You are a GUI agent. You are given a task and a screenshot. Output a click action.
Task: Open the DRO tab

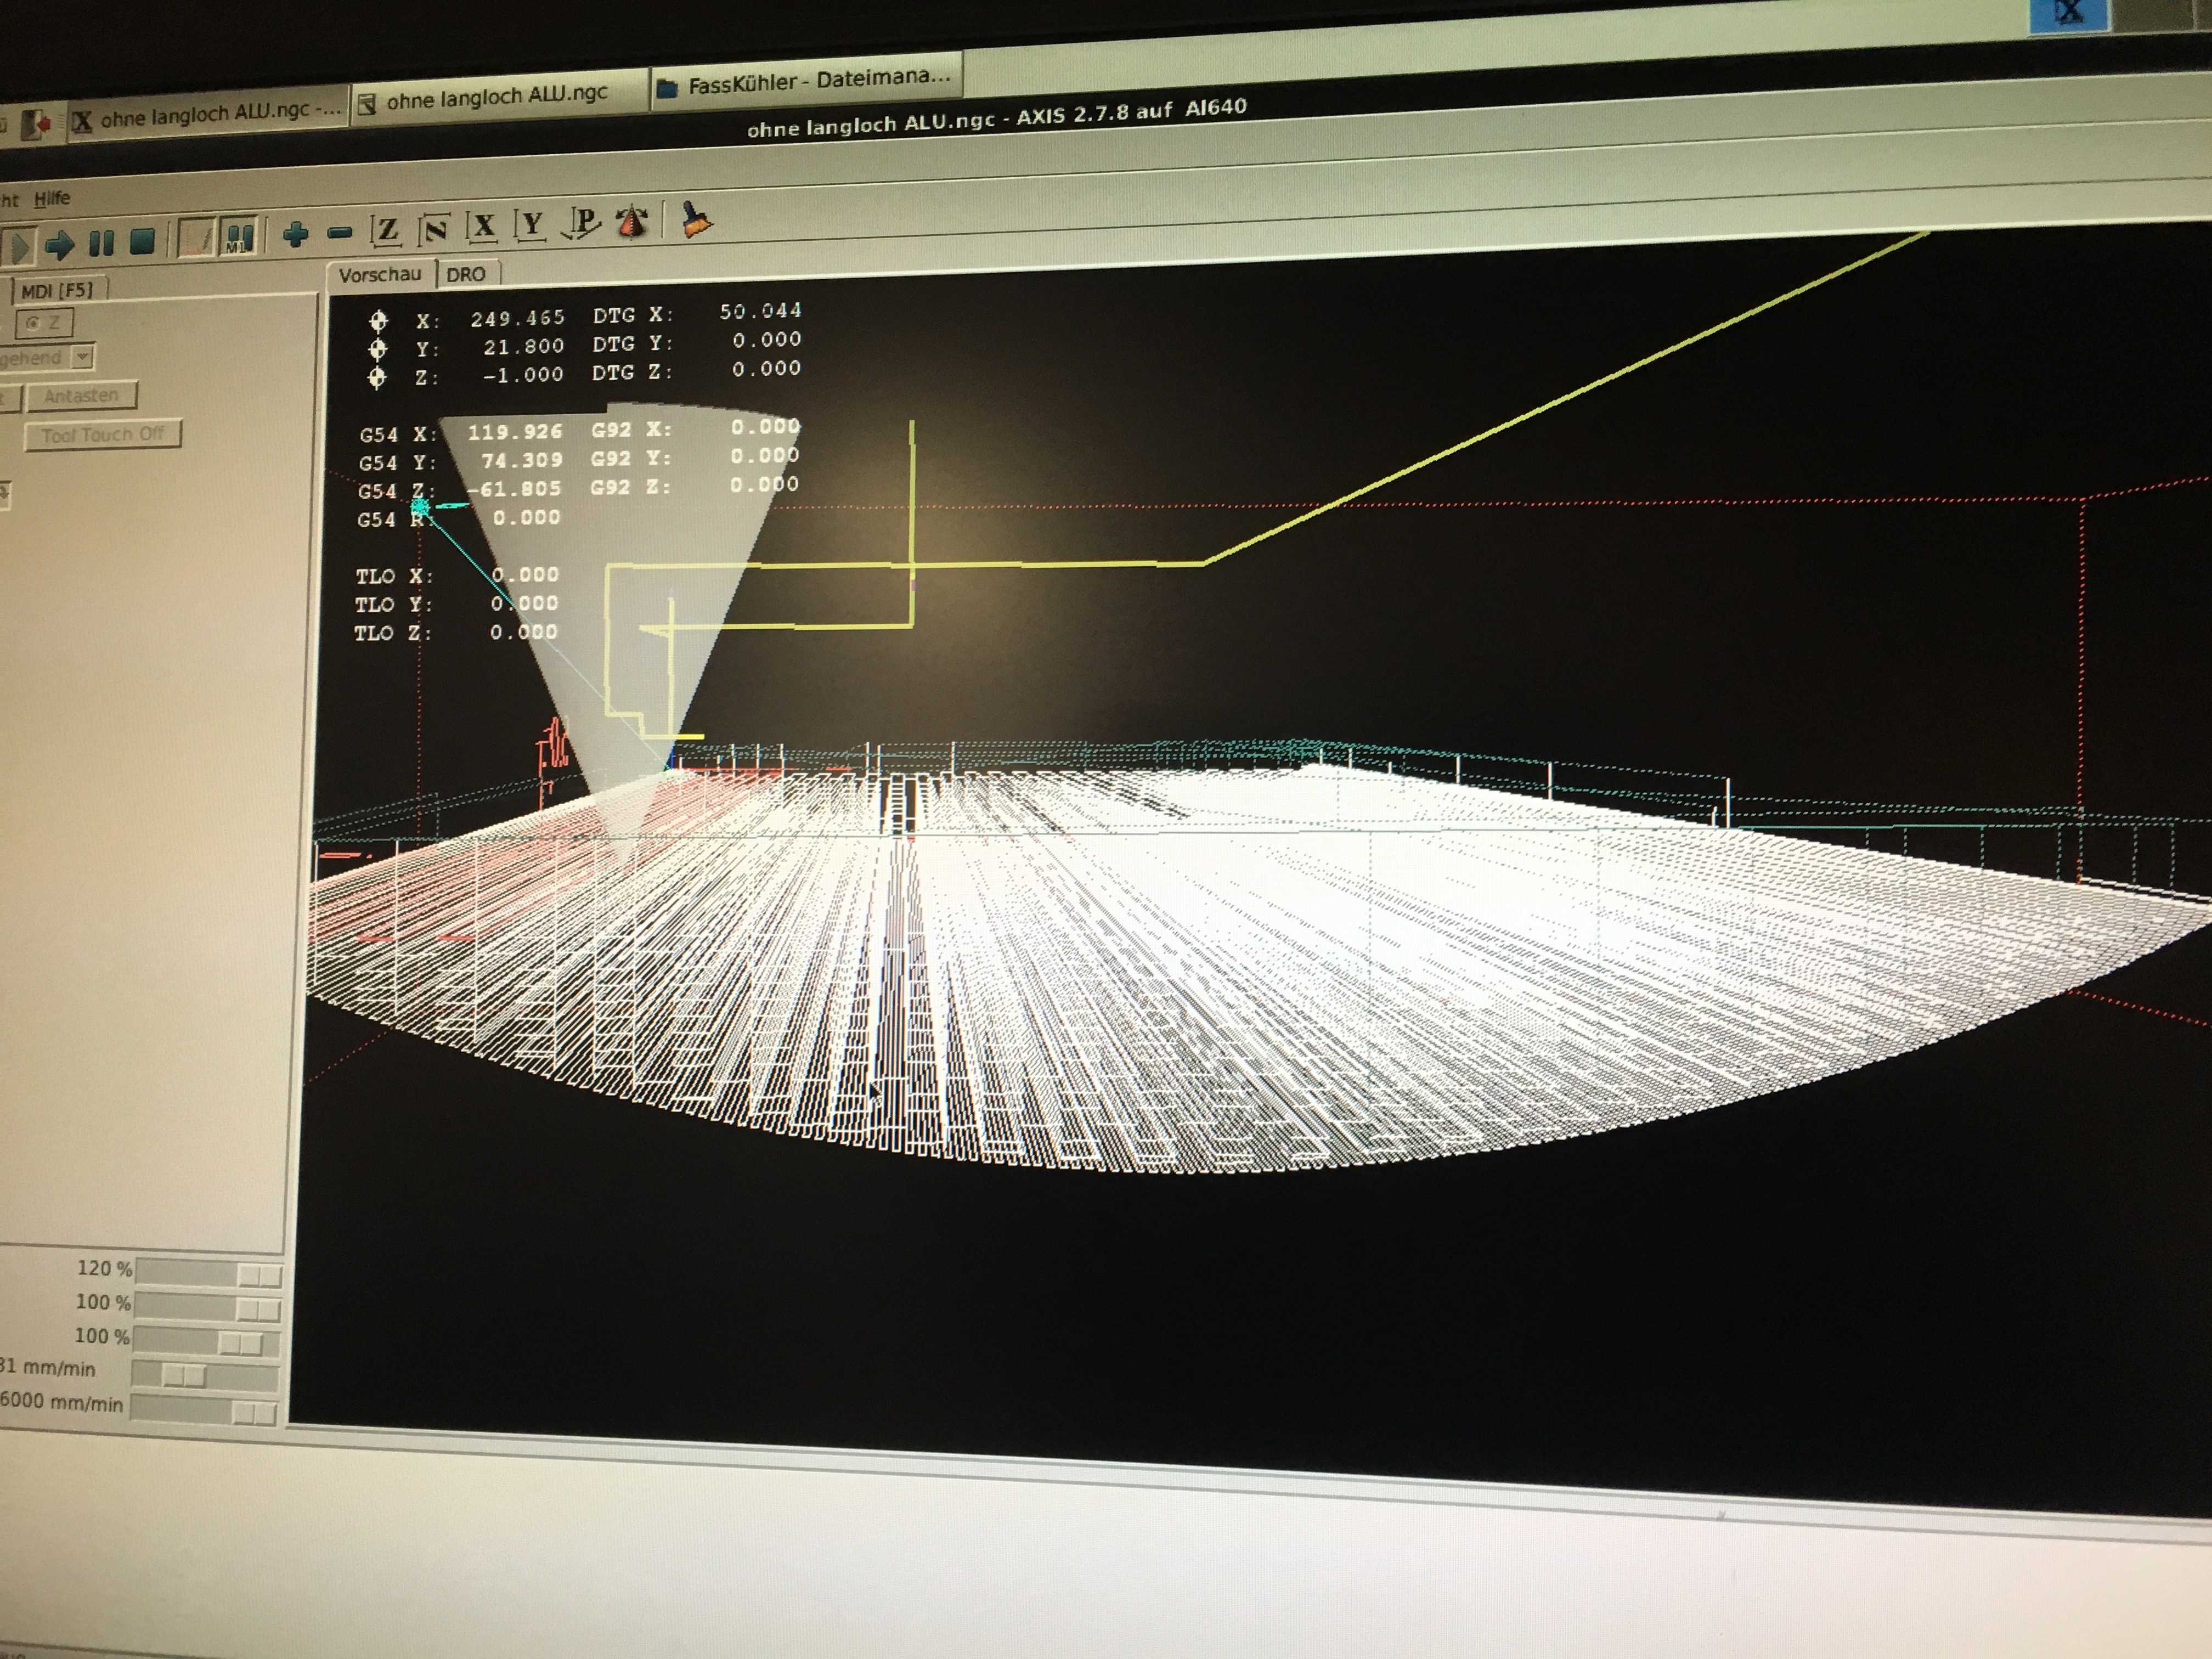466,274
